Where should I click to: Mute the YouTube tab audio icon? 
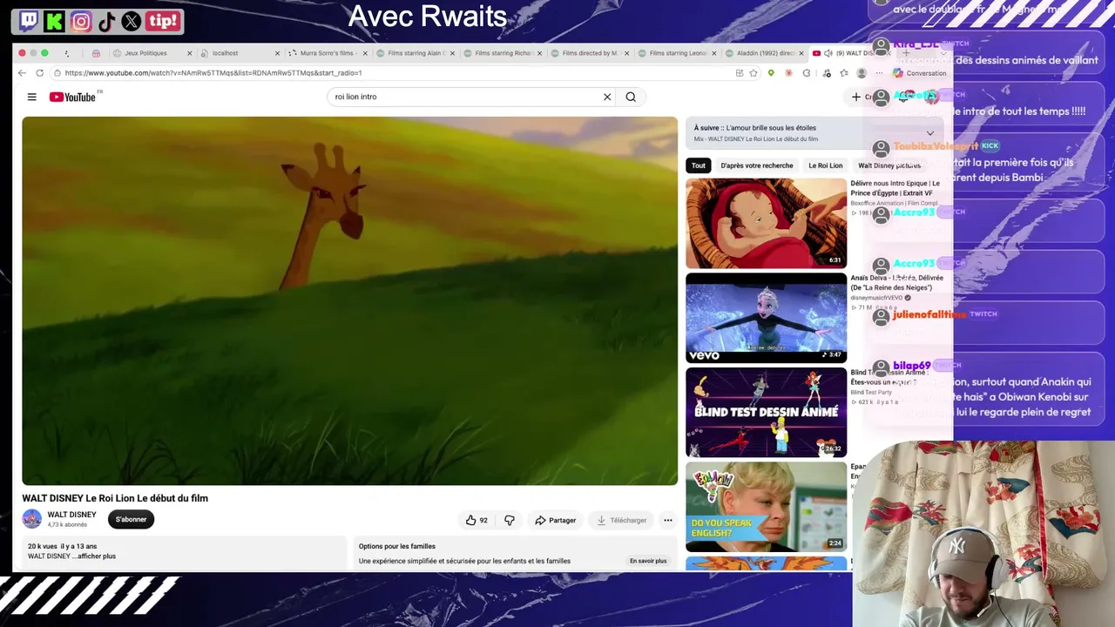pos(828,53)
